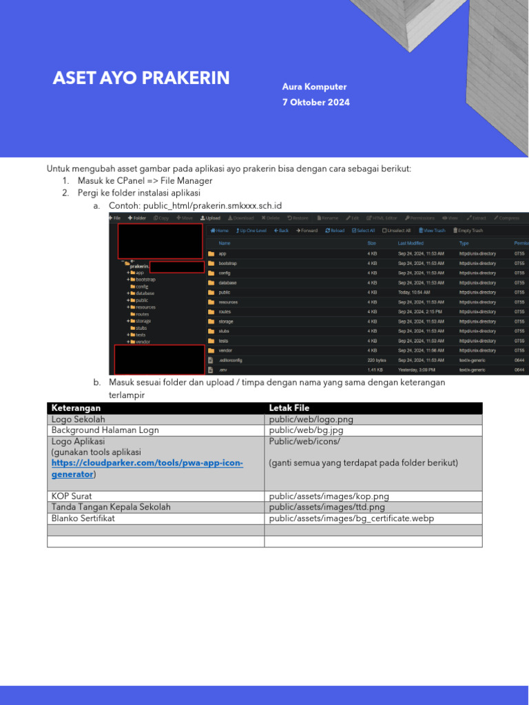The image size is (529, 705).
Task: Sort by Last Modified column header
Action: tap(411, 243)
